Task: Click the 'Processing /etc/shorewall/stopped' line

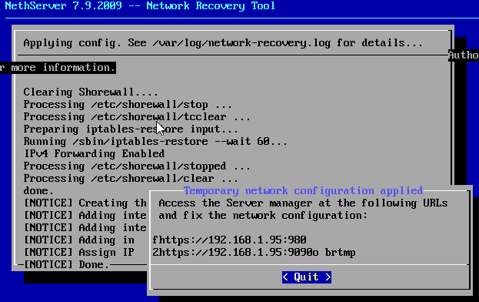Action: pyautogui.click(x=137, y=166)
